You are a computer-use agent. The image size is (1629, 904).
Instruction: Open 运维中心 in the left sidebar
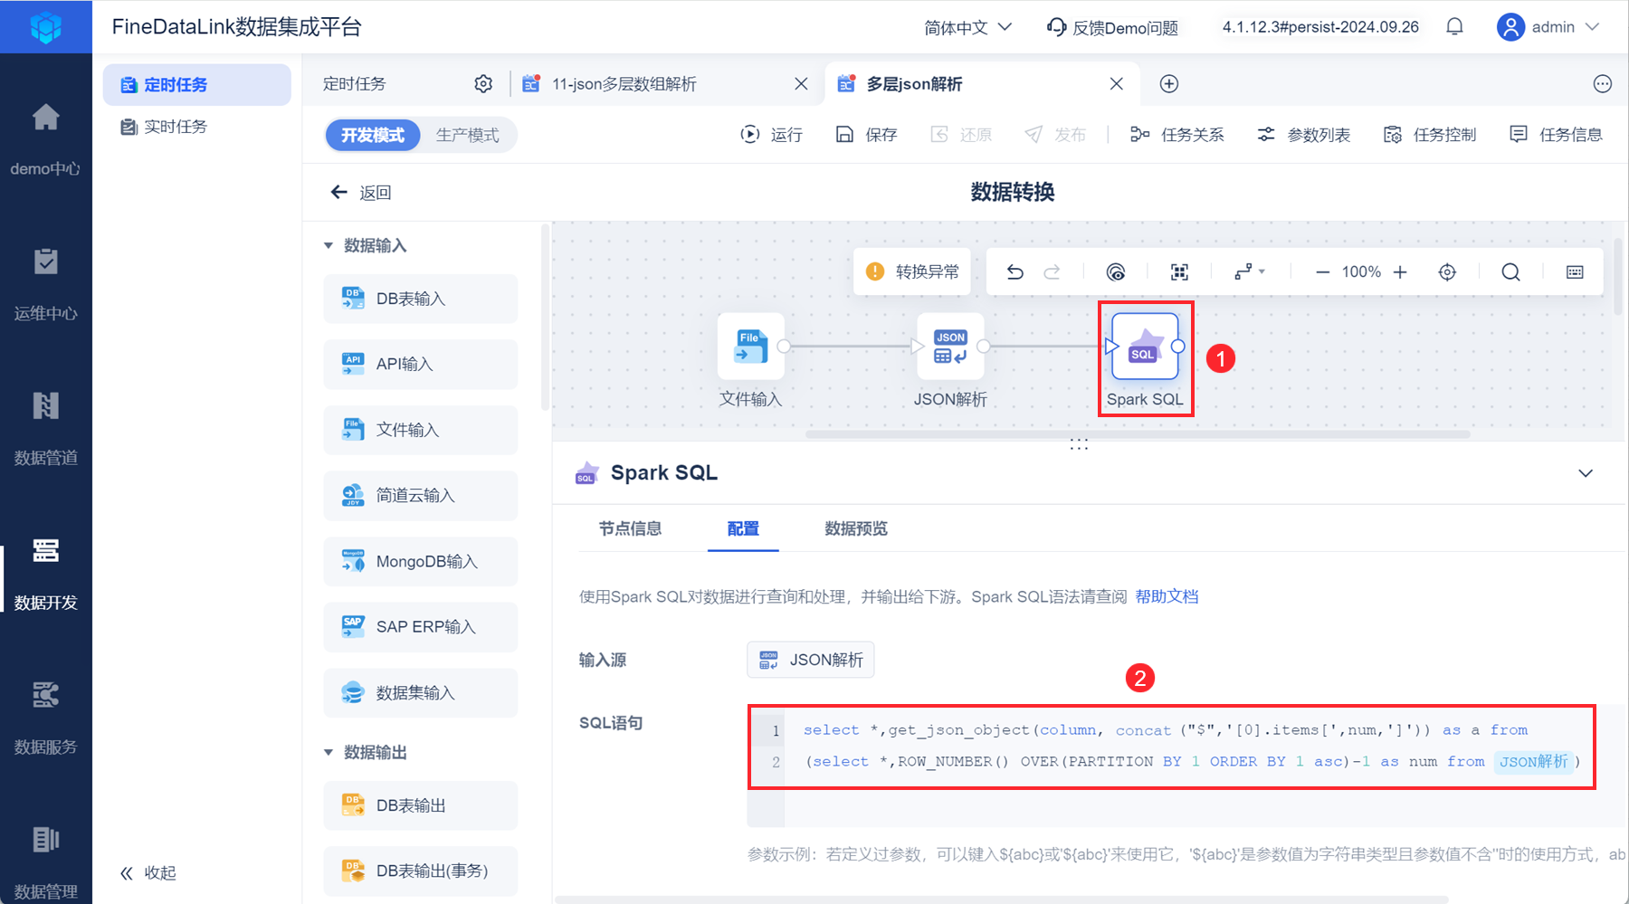[x=45, y=284]
